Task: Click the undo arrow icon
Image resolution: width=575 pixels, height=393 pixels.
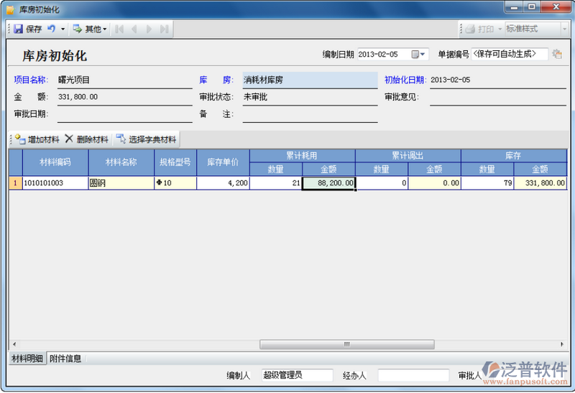Action: (52, 29)
